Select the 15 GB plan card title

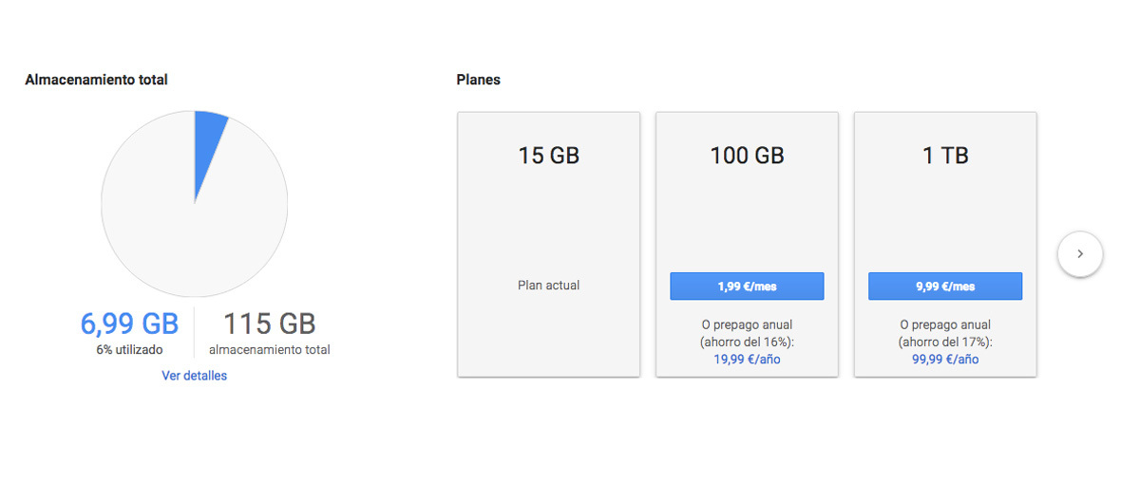click(548, 156)
